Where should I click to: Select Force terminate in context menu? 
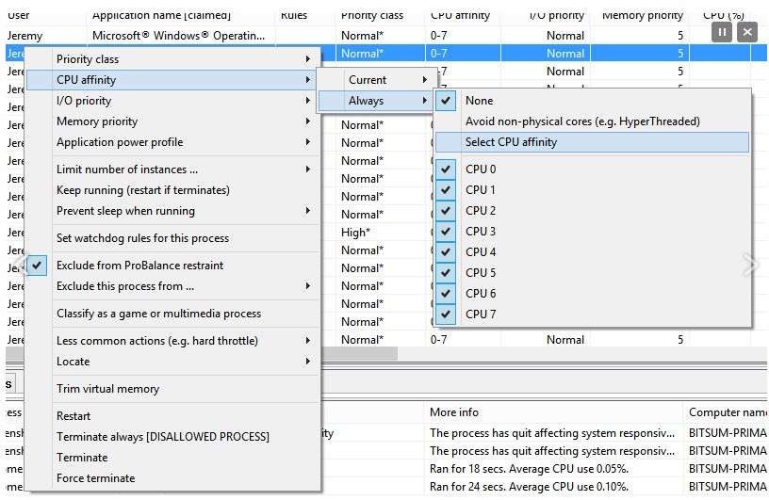(x=172, y=478)
